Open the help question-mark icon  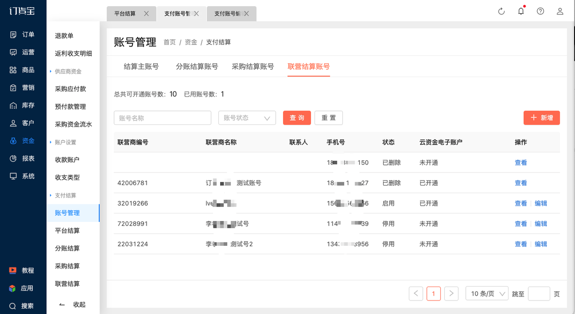pos(540,11)
